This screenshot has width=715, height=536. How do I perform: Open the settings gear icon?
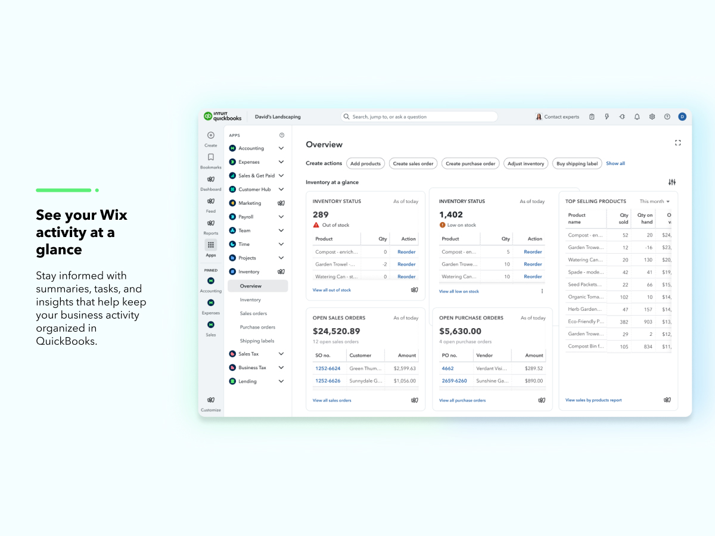[652, 117]
